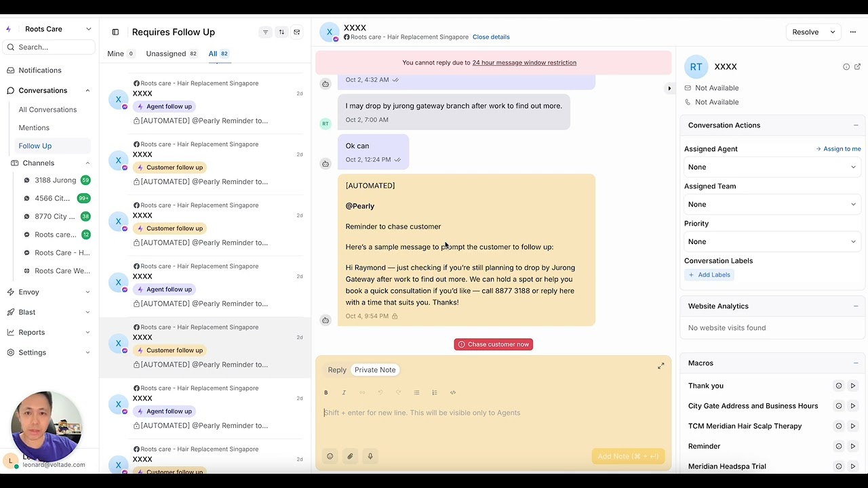This screenshot has height=488, width=868.
Task: Open the 24 hour message window restriction link
Action: tap(524, 62)
